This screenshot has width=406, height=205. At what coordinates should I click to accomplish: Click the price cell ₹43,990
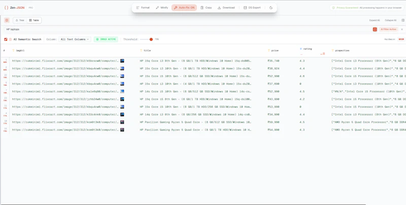[274, 99]
